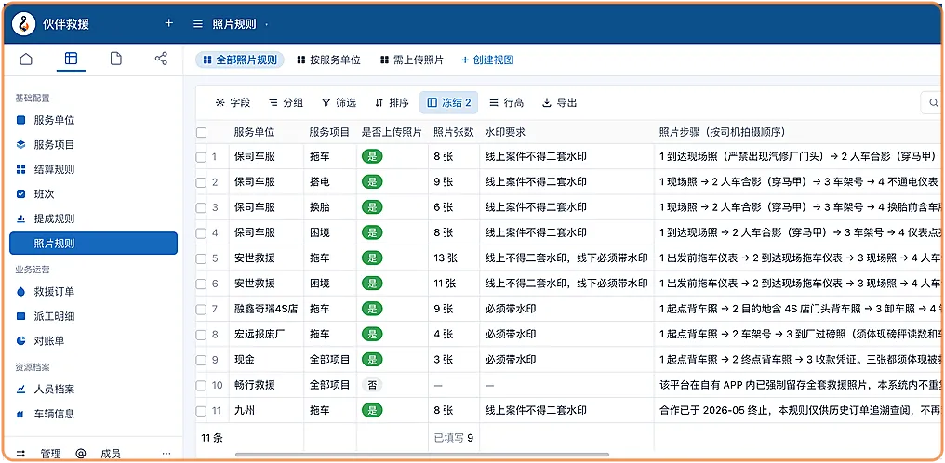This screenshot has width=945, height=463.
Task: Check row 11 九州 checkbox
Action: pos(201,411)
